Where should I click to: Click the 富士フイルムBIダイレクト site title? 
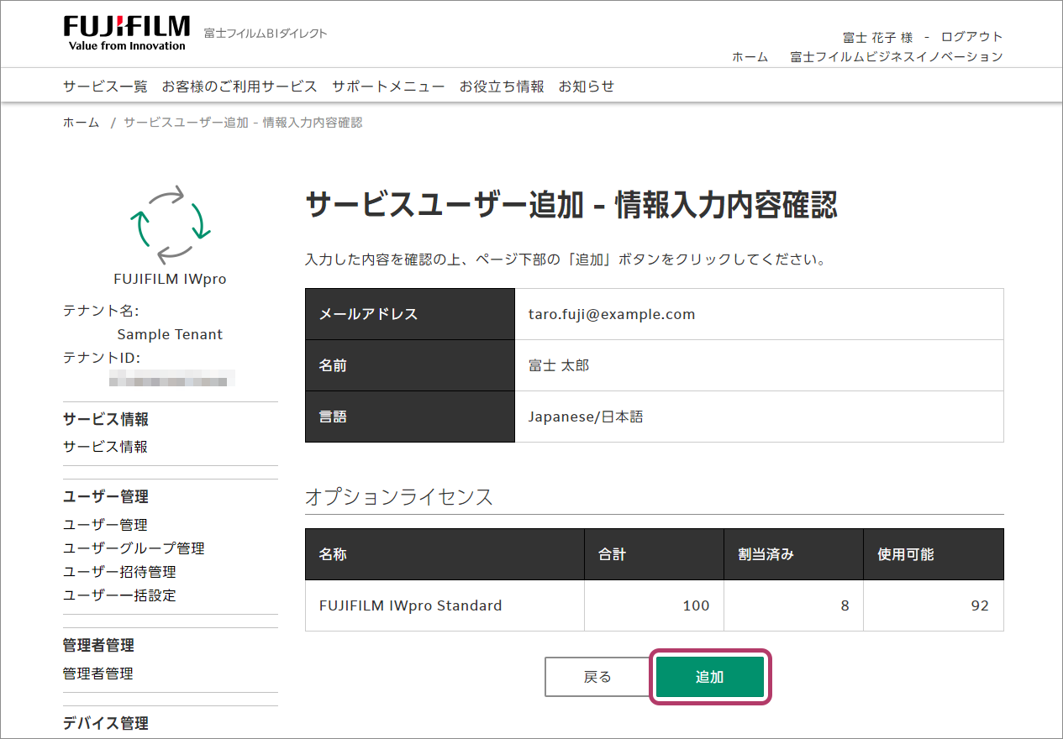[x=266, y=34]
